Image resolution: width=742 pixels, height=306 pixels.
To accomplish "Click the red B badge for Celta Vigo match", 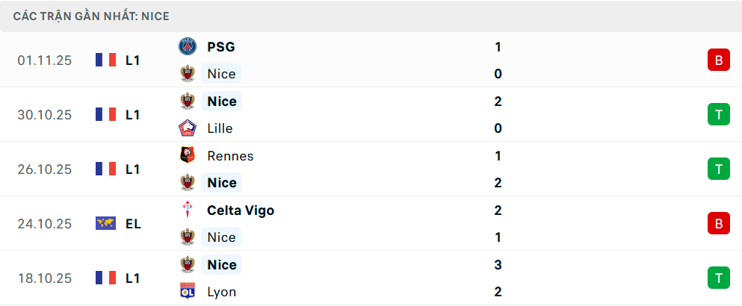I will 718,223.
